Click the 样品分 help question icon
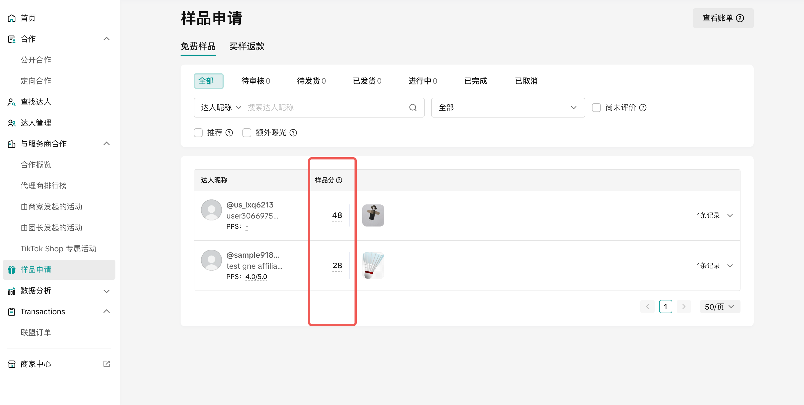 click(339, 180)
